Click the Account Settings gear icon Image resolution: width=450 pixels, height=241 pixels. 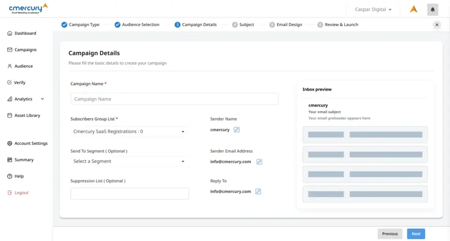pyautogui.click(x=10, y=143)
